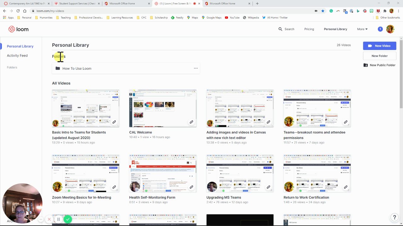Finish recording with green checkmark button
The width and height of the screenshot is (403, 226).
(68, 219)
